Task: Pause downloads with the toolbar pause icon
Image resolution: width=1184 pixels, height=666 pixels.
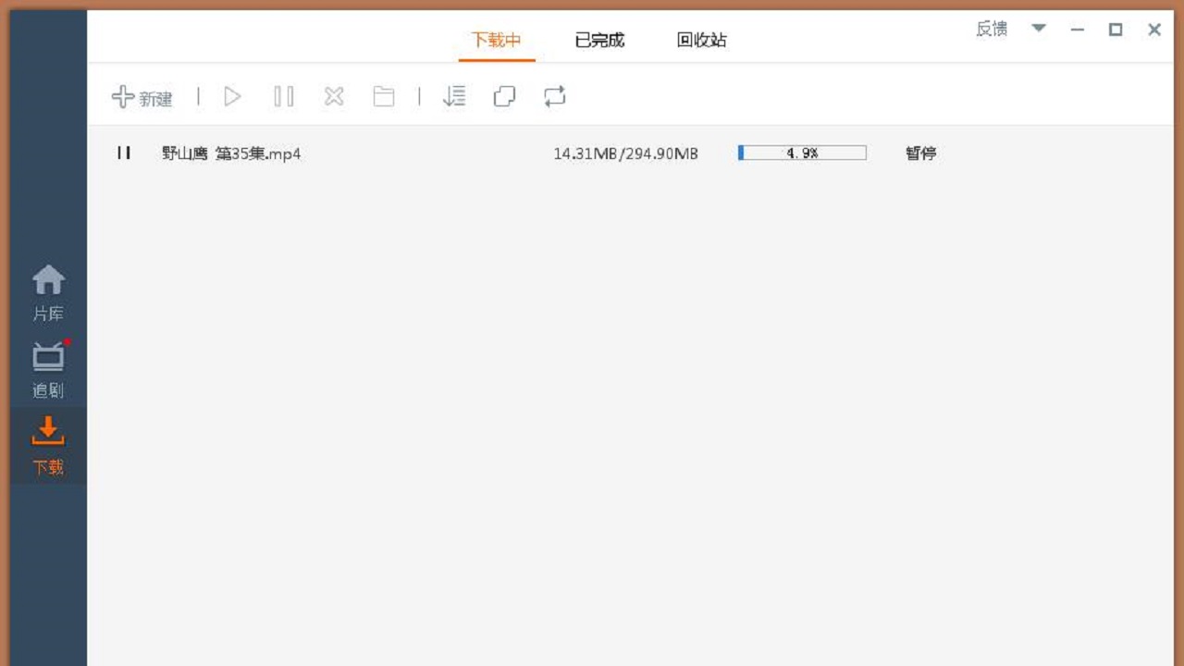Action: pos(284,96)
